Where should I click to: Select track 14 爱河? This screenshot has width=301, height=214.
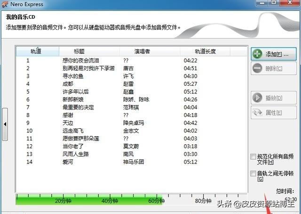point(68,162)
